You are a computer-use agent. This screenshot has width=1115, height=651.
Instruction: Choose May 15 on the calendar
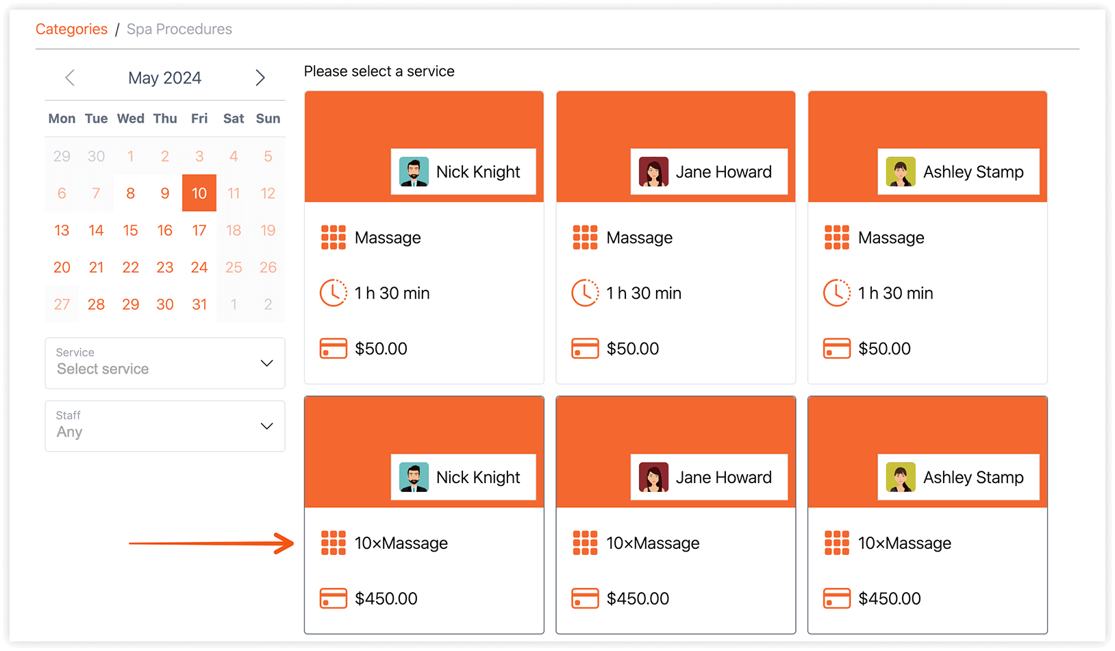tap(131, 230)
